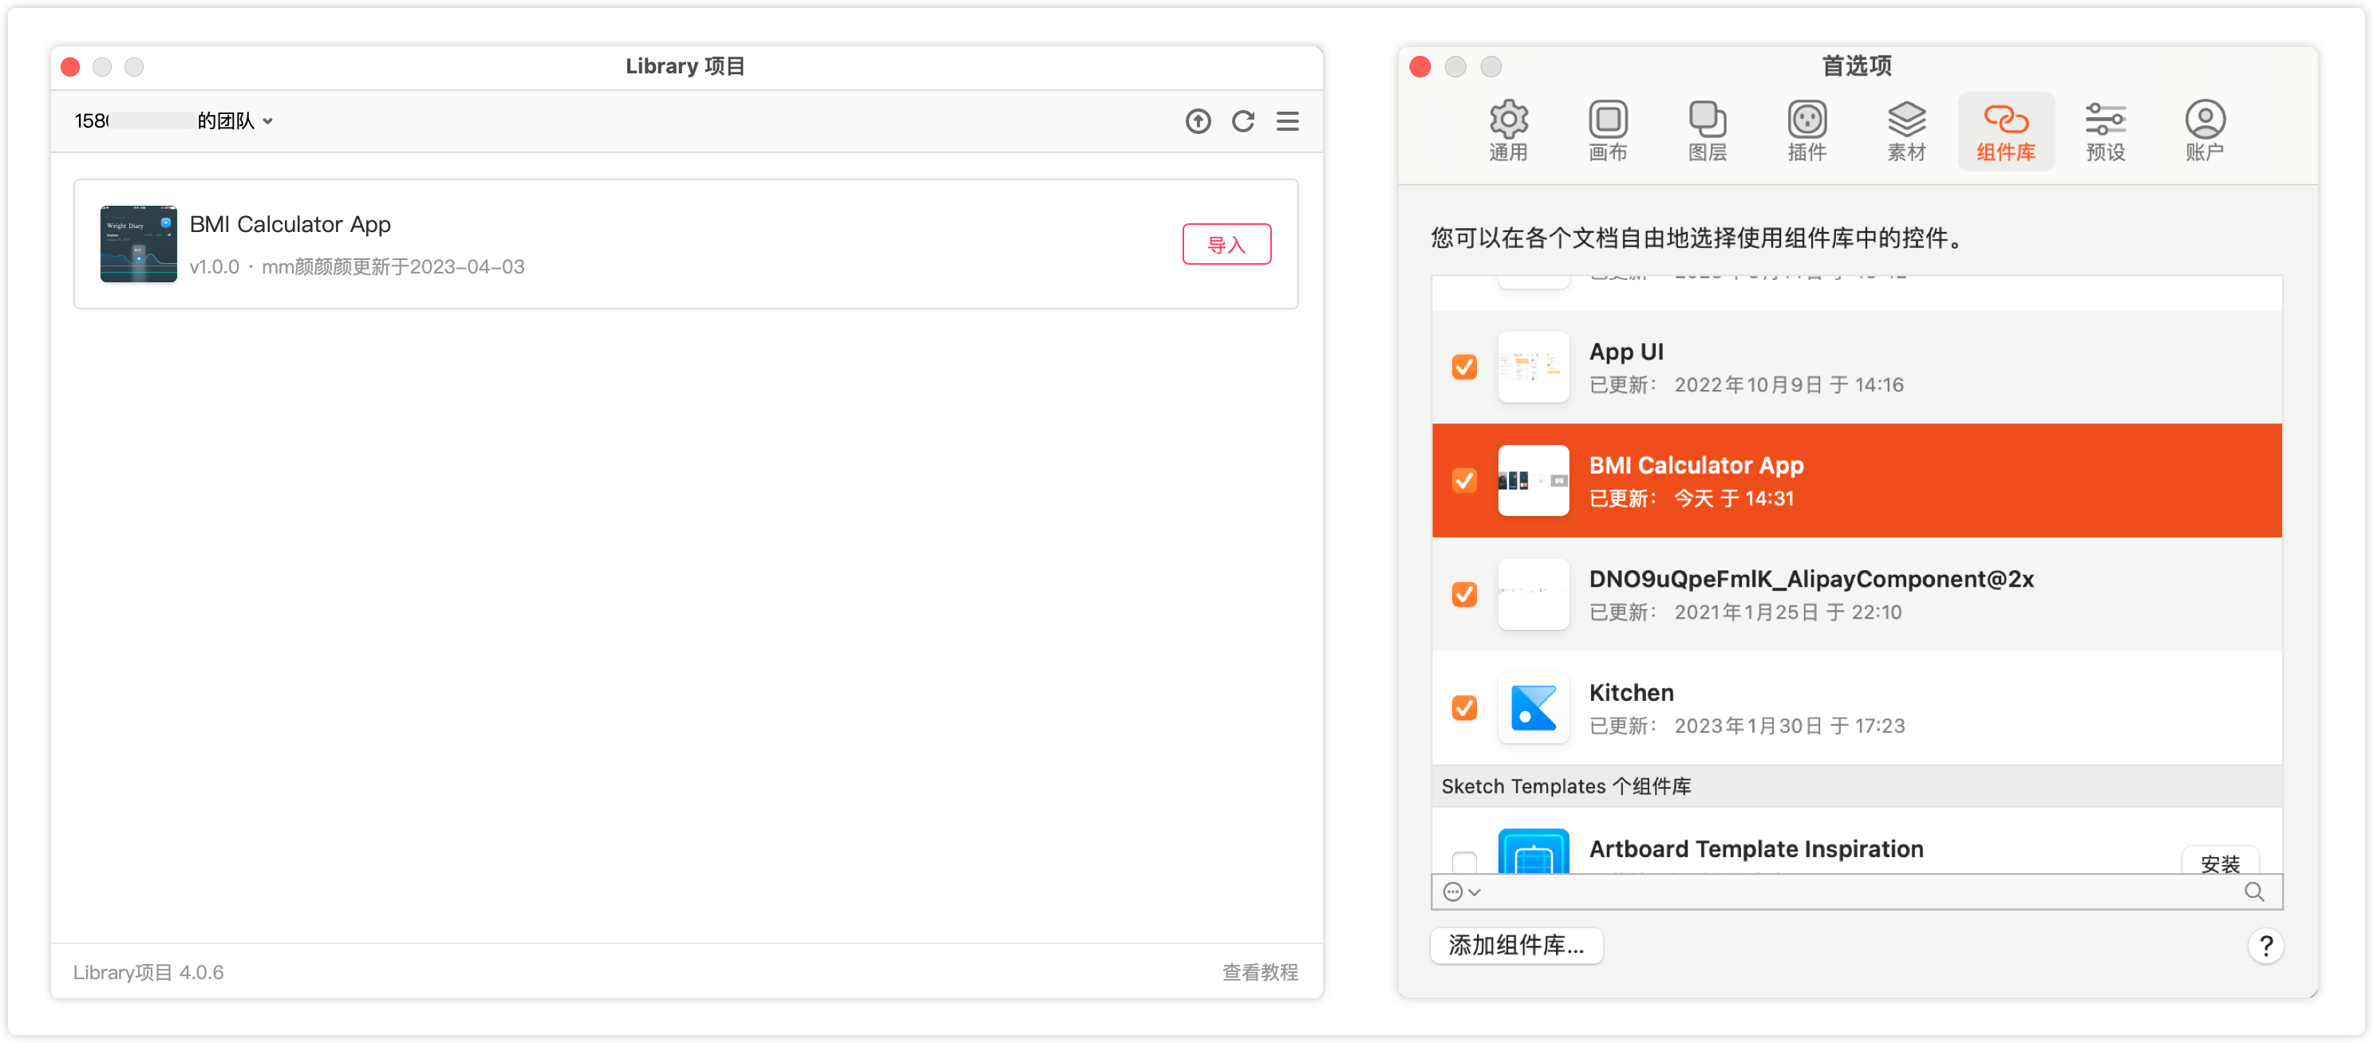The width and height of the screenshot is (2373, 1043).
Task: Click the refresh icon in Library toolbar
Action: tap(1242, 120)
